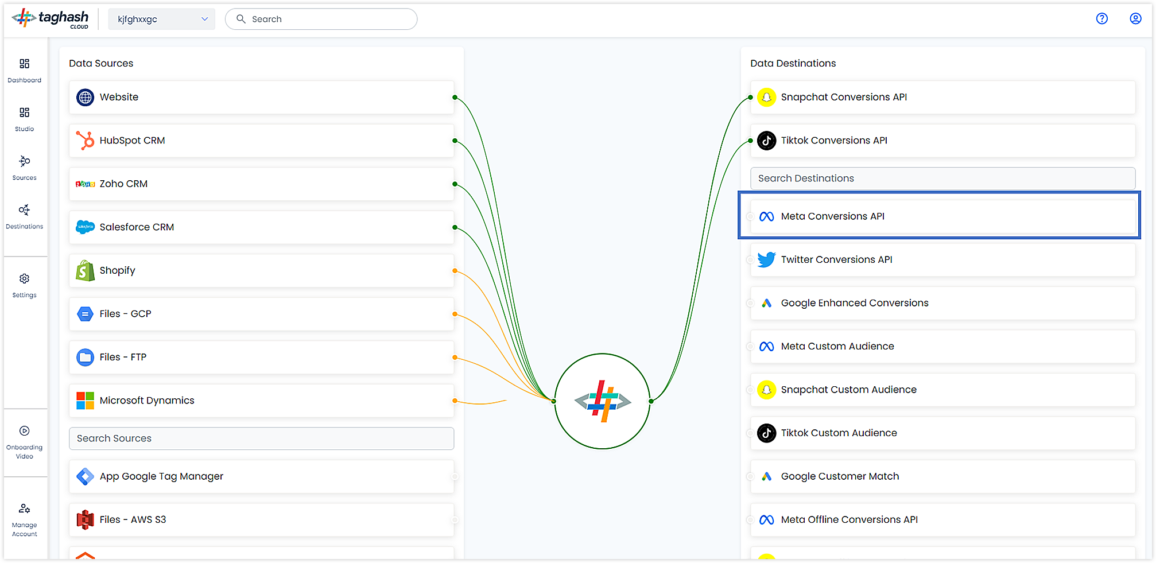1156x563 pixels.
Task: Click the Zoho CRM logo icon
Action: (86, 184)
